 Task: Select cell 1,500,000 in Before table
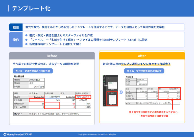click(68, 97)
